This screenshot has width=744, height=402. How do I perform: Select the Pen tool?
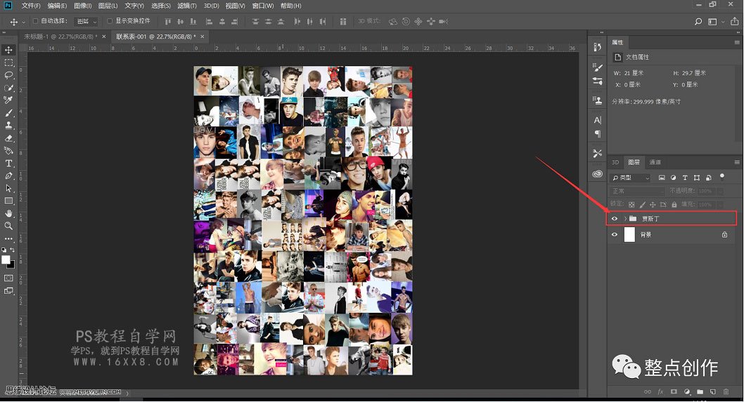click(x=8, y=176)
